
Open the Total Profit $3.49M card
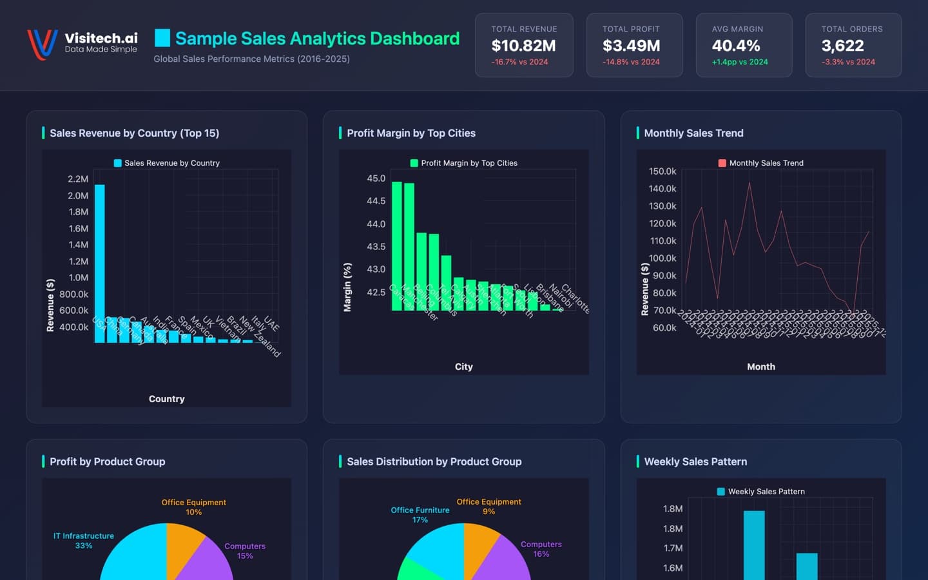tap(634, 45)
